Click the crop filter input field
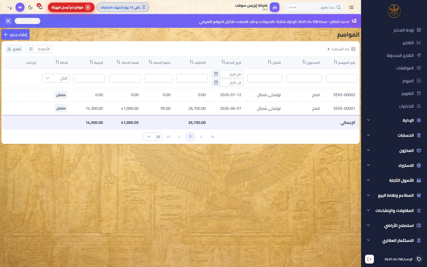This screenshot has width=427, height=267. 304,78
